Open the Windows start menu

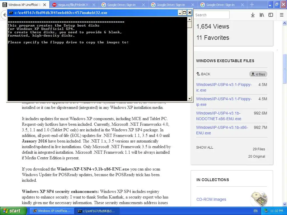click(x=13, y=211)
